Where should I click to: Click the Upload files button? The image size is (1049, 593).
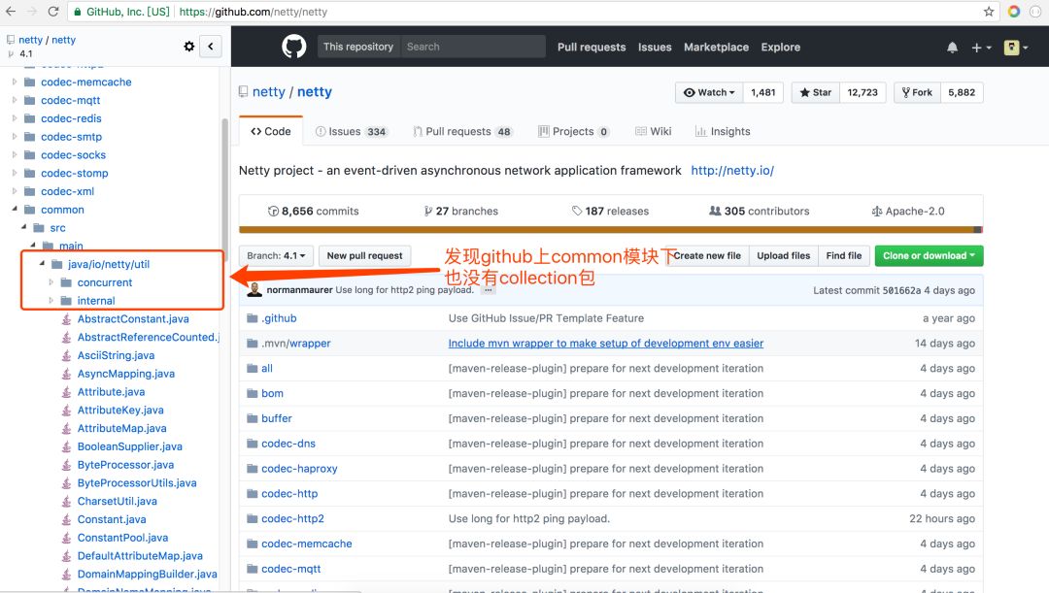(x=784, y=255)
